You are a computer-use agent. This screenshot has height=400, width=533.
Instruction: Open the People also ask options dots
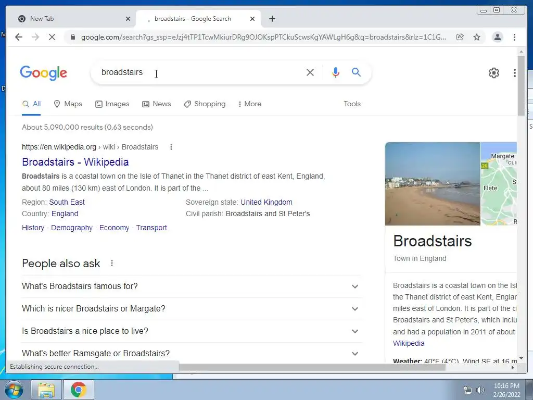(111, 263)
